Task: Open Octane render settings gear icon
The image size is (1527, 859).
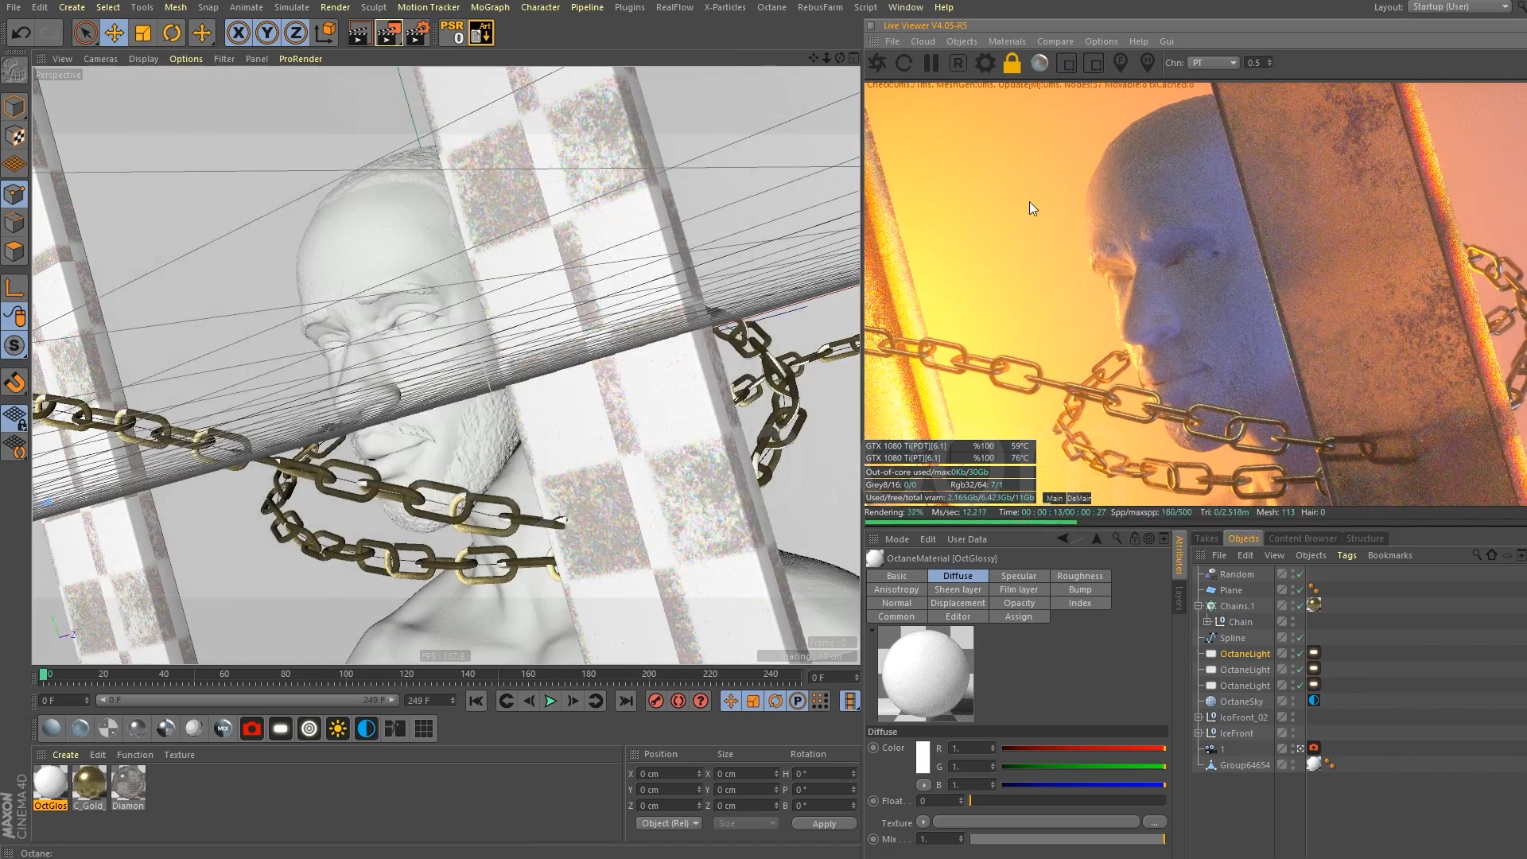Action: pyautogui.click(x=985, y=63)
